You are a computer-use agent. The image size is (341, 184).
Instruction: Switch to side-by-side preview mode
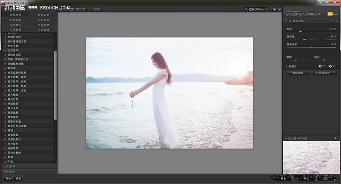click(83, 9)
